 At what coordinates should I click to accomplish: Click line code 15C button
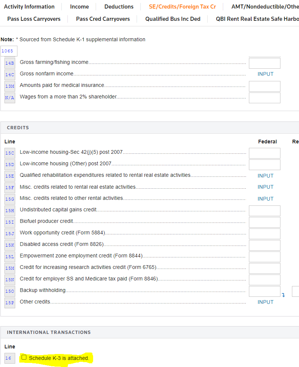(10, 153)
